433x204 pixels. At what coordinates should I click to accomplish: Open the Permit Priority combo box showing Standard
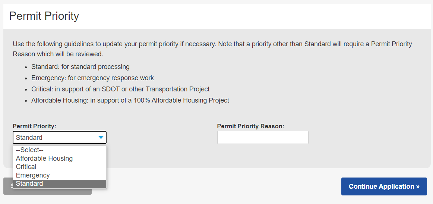pos(56,138)
